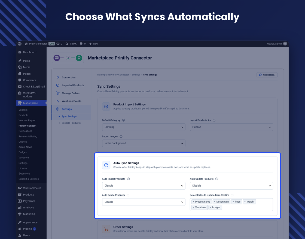Click the WooCommerce logo icon in sidebar

pyautogui.click(x=20, y=188)
